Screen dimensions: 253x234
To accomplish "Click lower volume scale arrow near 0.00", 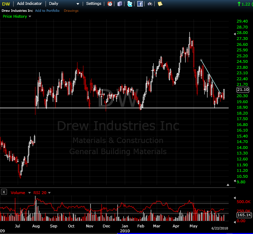I will [x=235, y=222].
